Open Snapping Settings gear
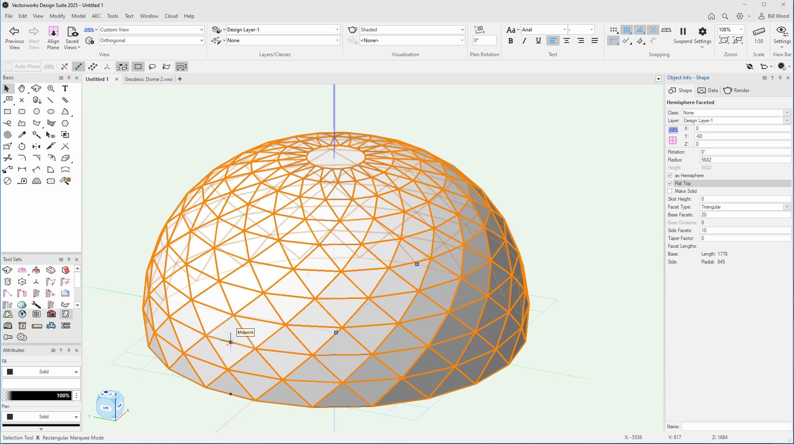Image resolution: width=794 pixels, height=444 pixels. (x=702, y=32)
